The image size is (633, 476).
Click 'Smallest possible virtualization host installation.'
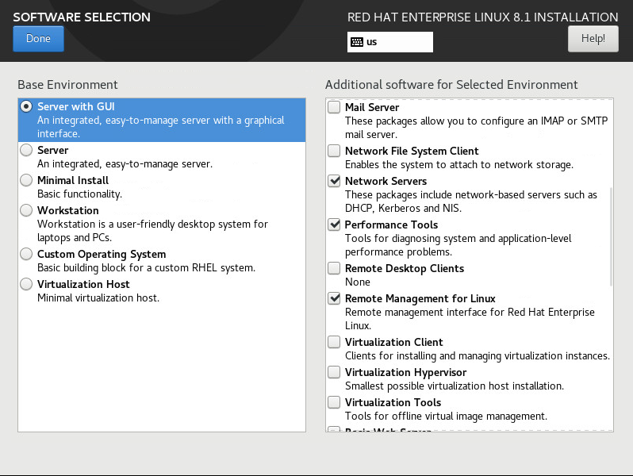pos(455,386)
